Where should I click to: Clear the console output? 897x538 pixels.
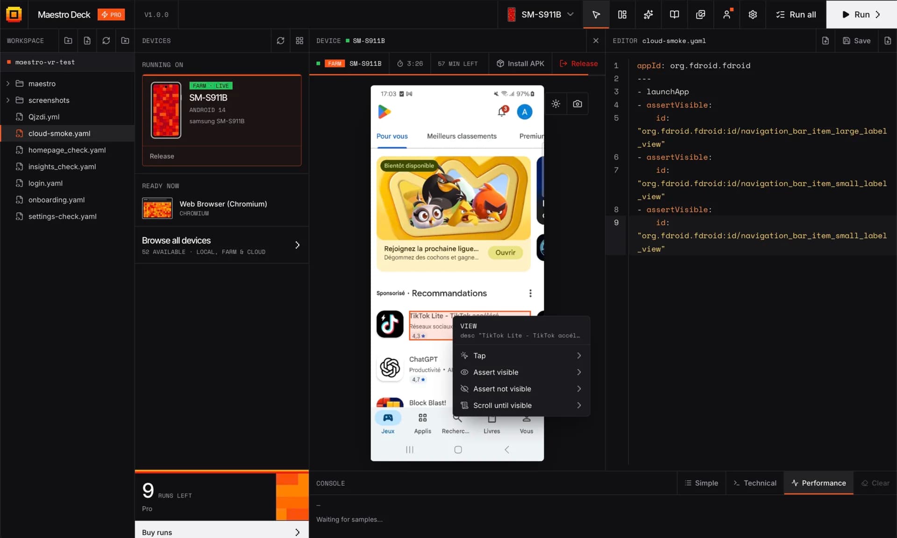click(875, 483)
